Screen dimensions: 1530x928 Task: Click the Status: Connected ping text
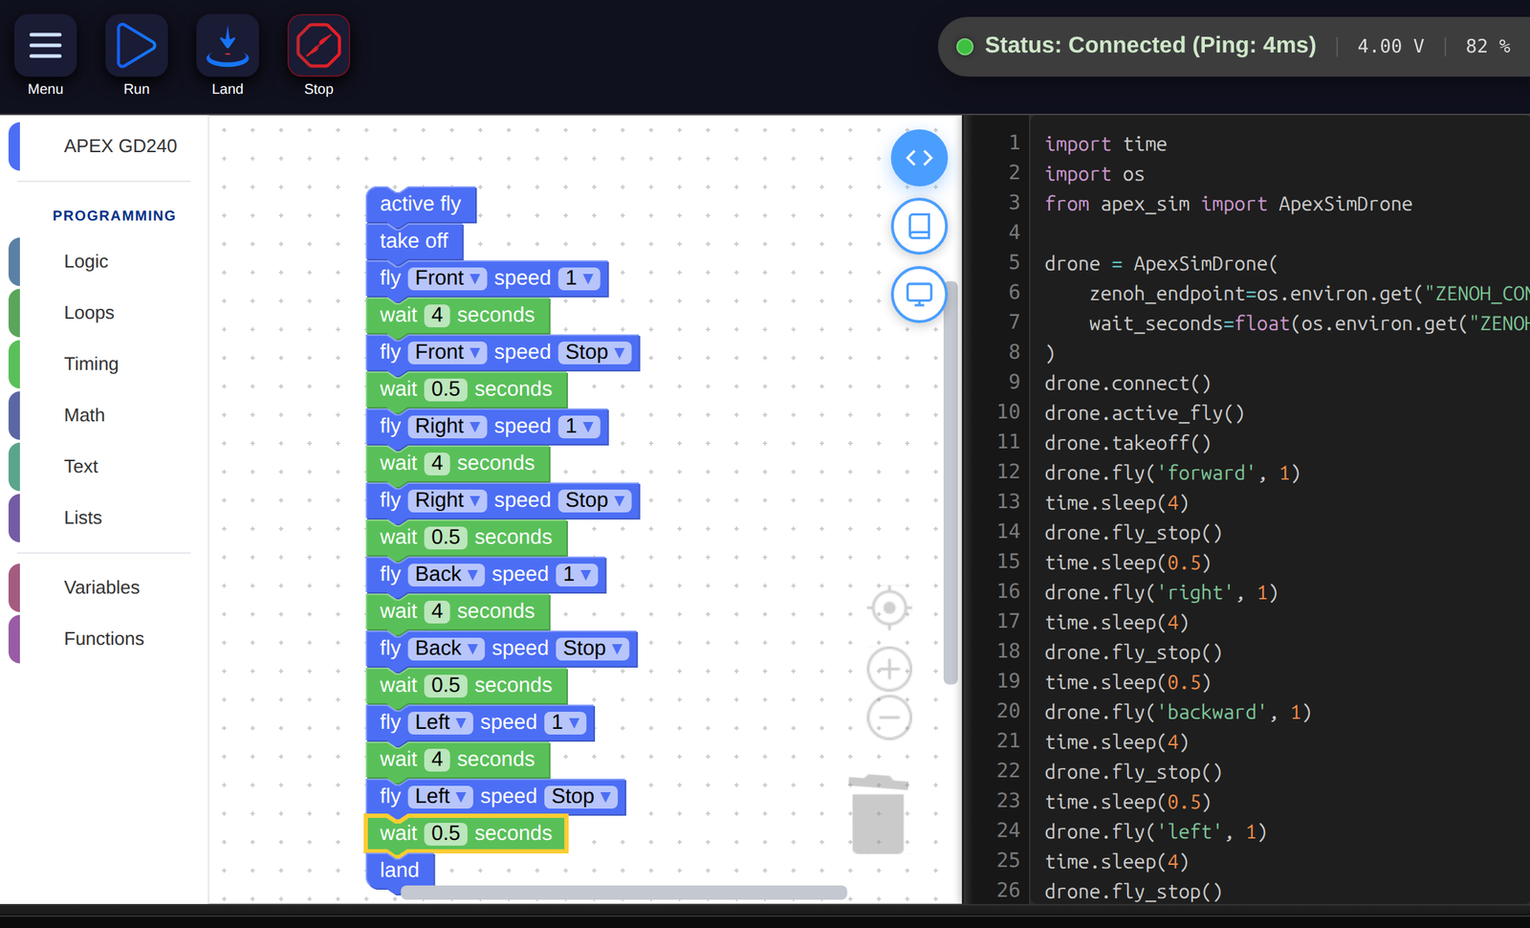(1150, 45)
